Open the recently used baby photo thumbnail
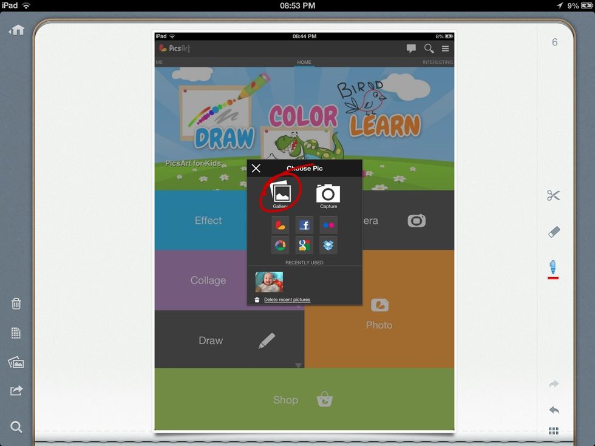Image resolution: width=595 pixels, height=446 pixels. (269, 282)
